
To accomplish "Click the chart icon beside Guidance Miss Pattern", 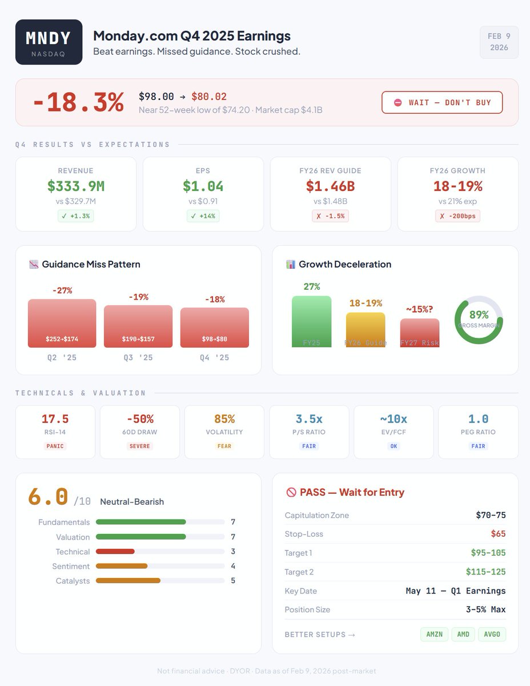I will pyautogui.click(x=33, y=264).
